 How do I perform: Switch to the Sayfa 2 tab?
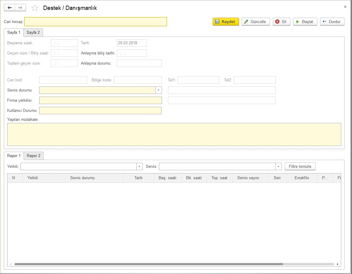(x=33, y=32)
